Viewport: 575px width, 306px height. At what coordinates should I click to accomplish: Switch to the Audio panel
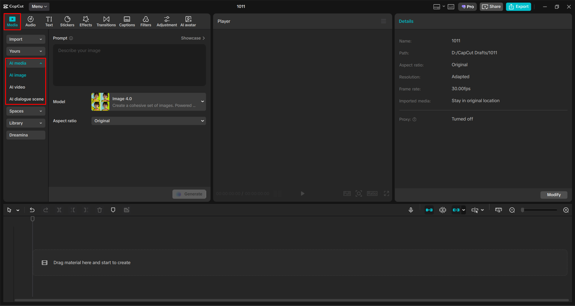pyautogui.click(x=30, y=21)
